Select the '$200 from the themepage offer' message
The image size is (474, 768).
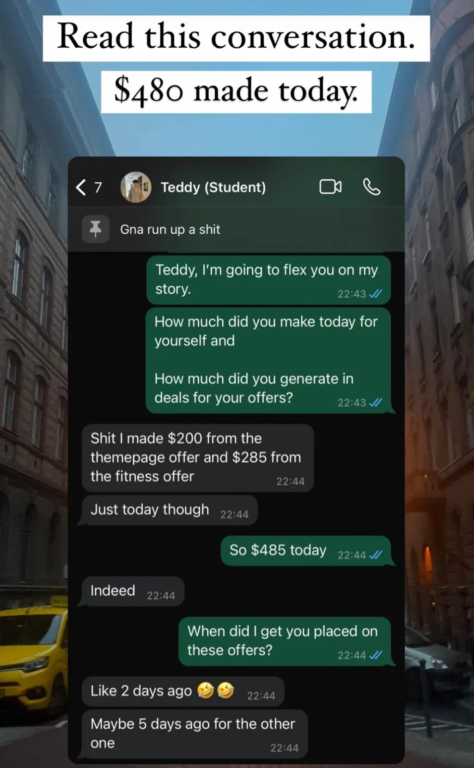pyautogui.click(x=198, y=457)
